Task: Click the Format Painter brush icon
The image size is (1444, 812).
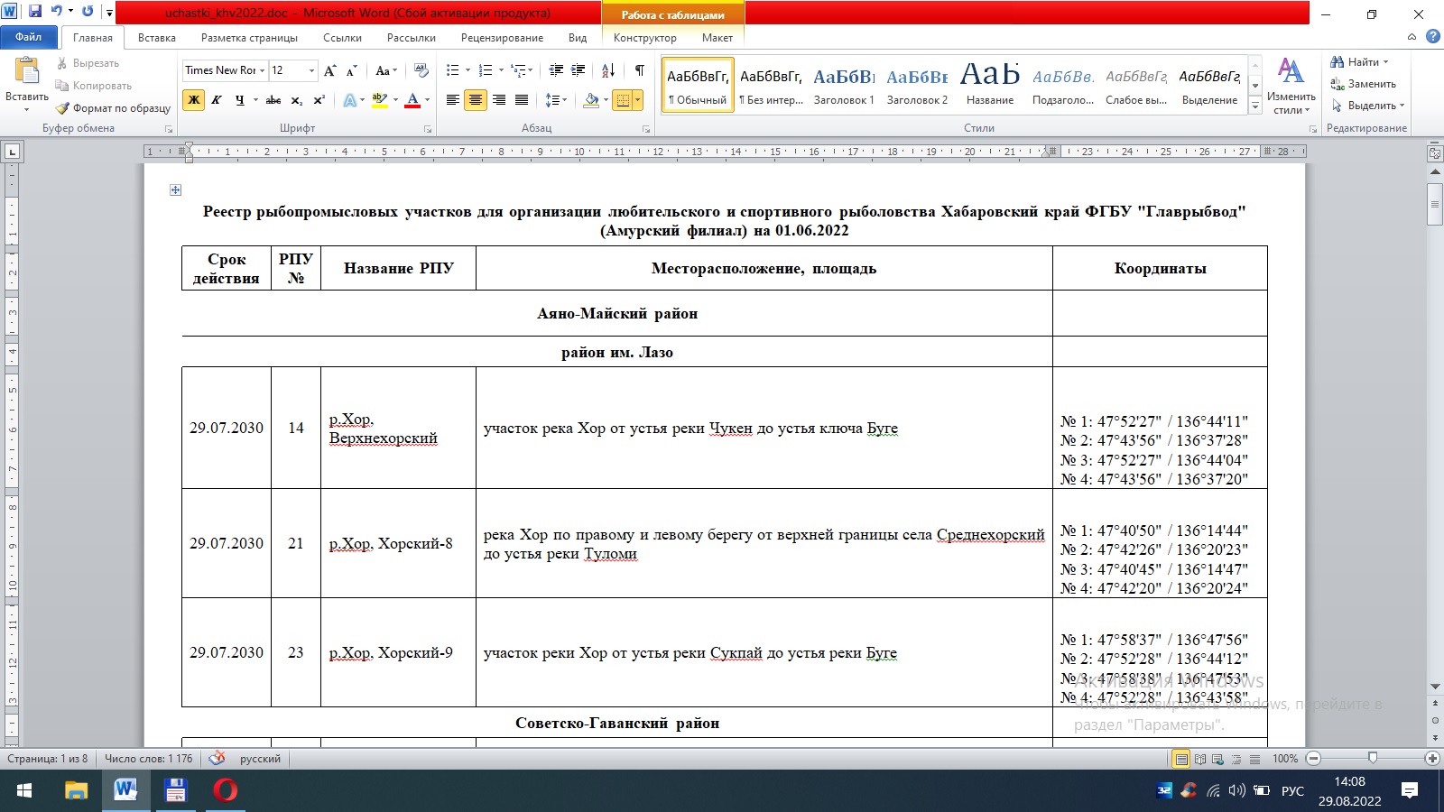Action: 62,108
